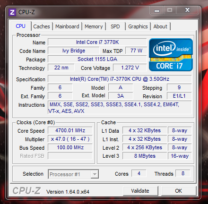Screen dimensions: 208x204
Task: Click the Validate button
Action: pos(140,191)
